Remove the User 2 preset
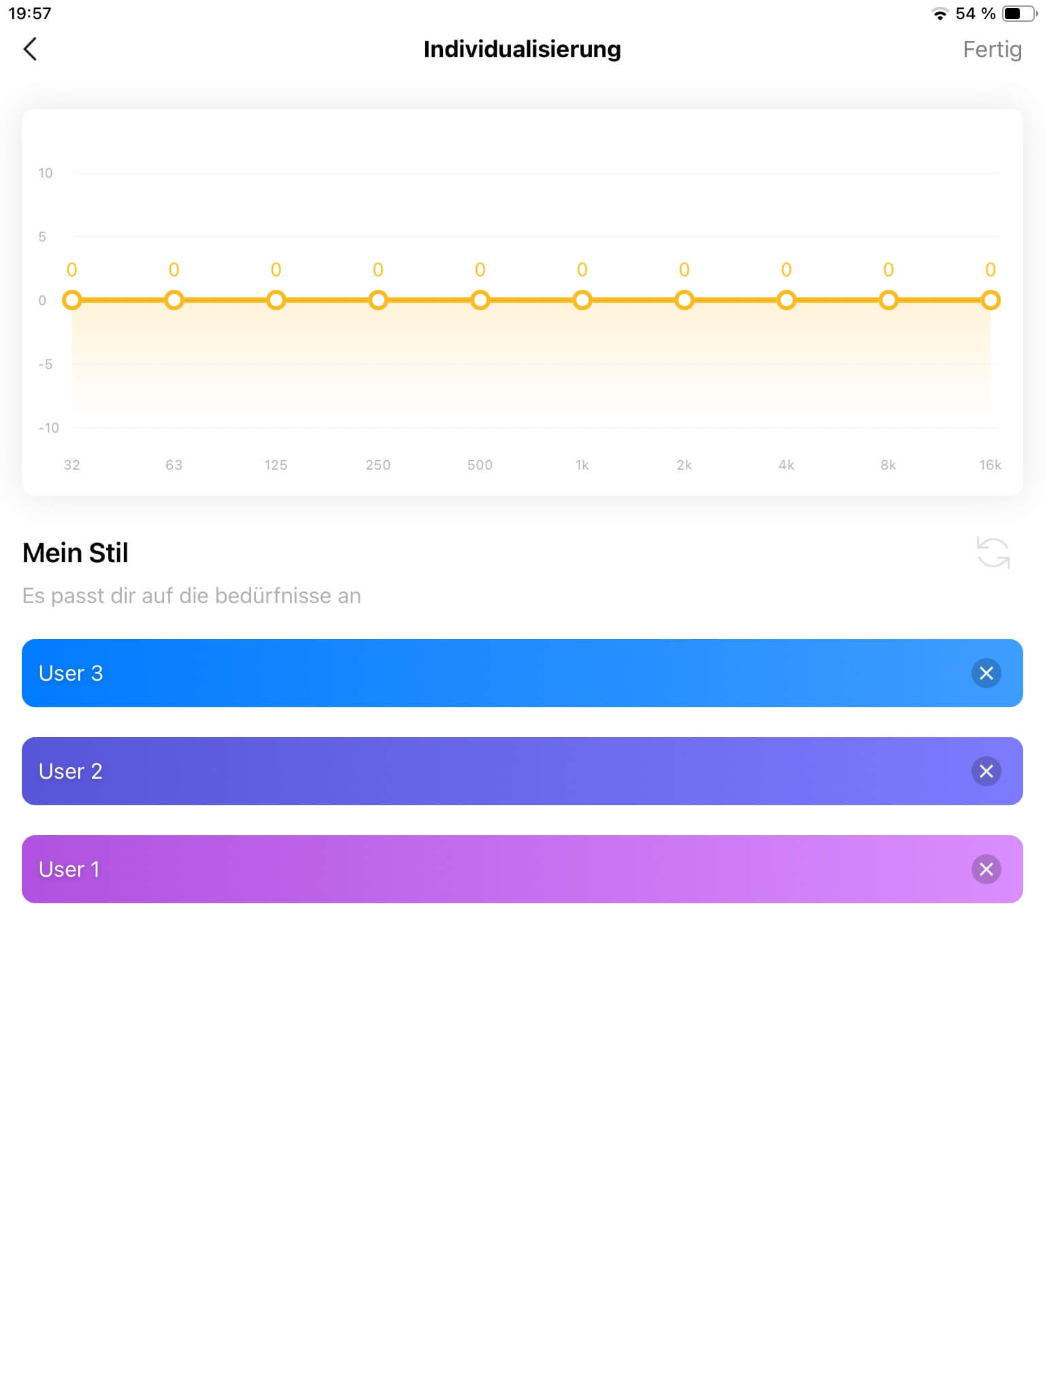Image resolution: width=1045 pixels, height=1394 pixels. (x=986, y=771)
